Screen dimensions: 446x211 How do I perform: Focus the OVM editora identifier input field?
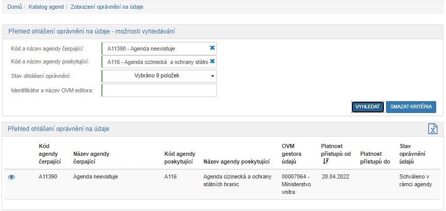click(159, 91)
